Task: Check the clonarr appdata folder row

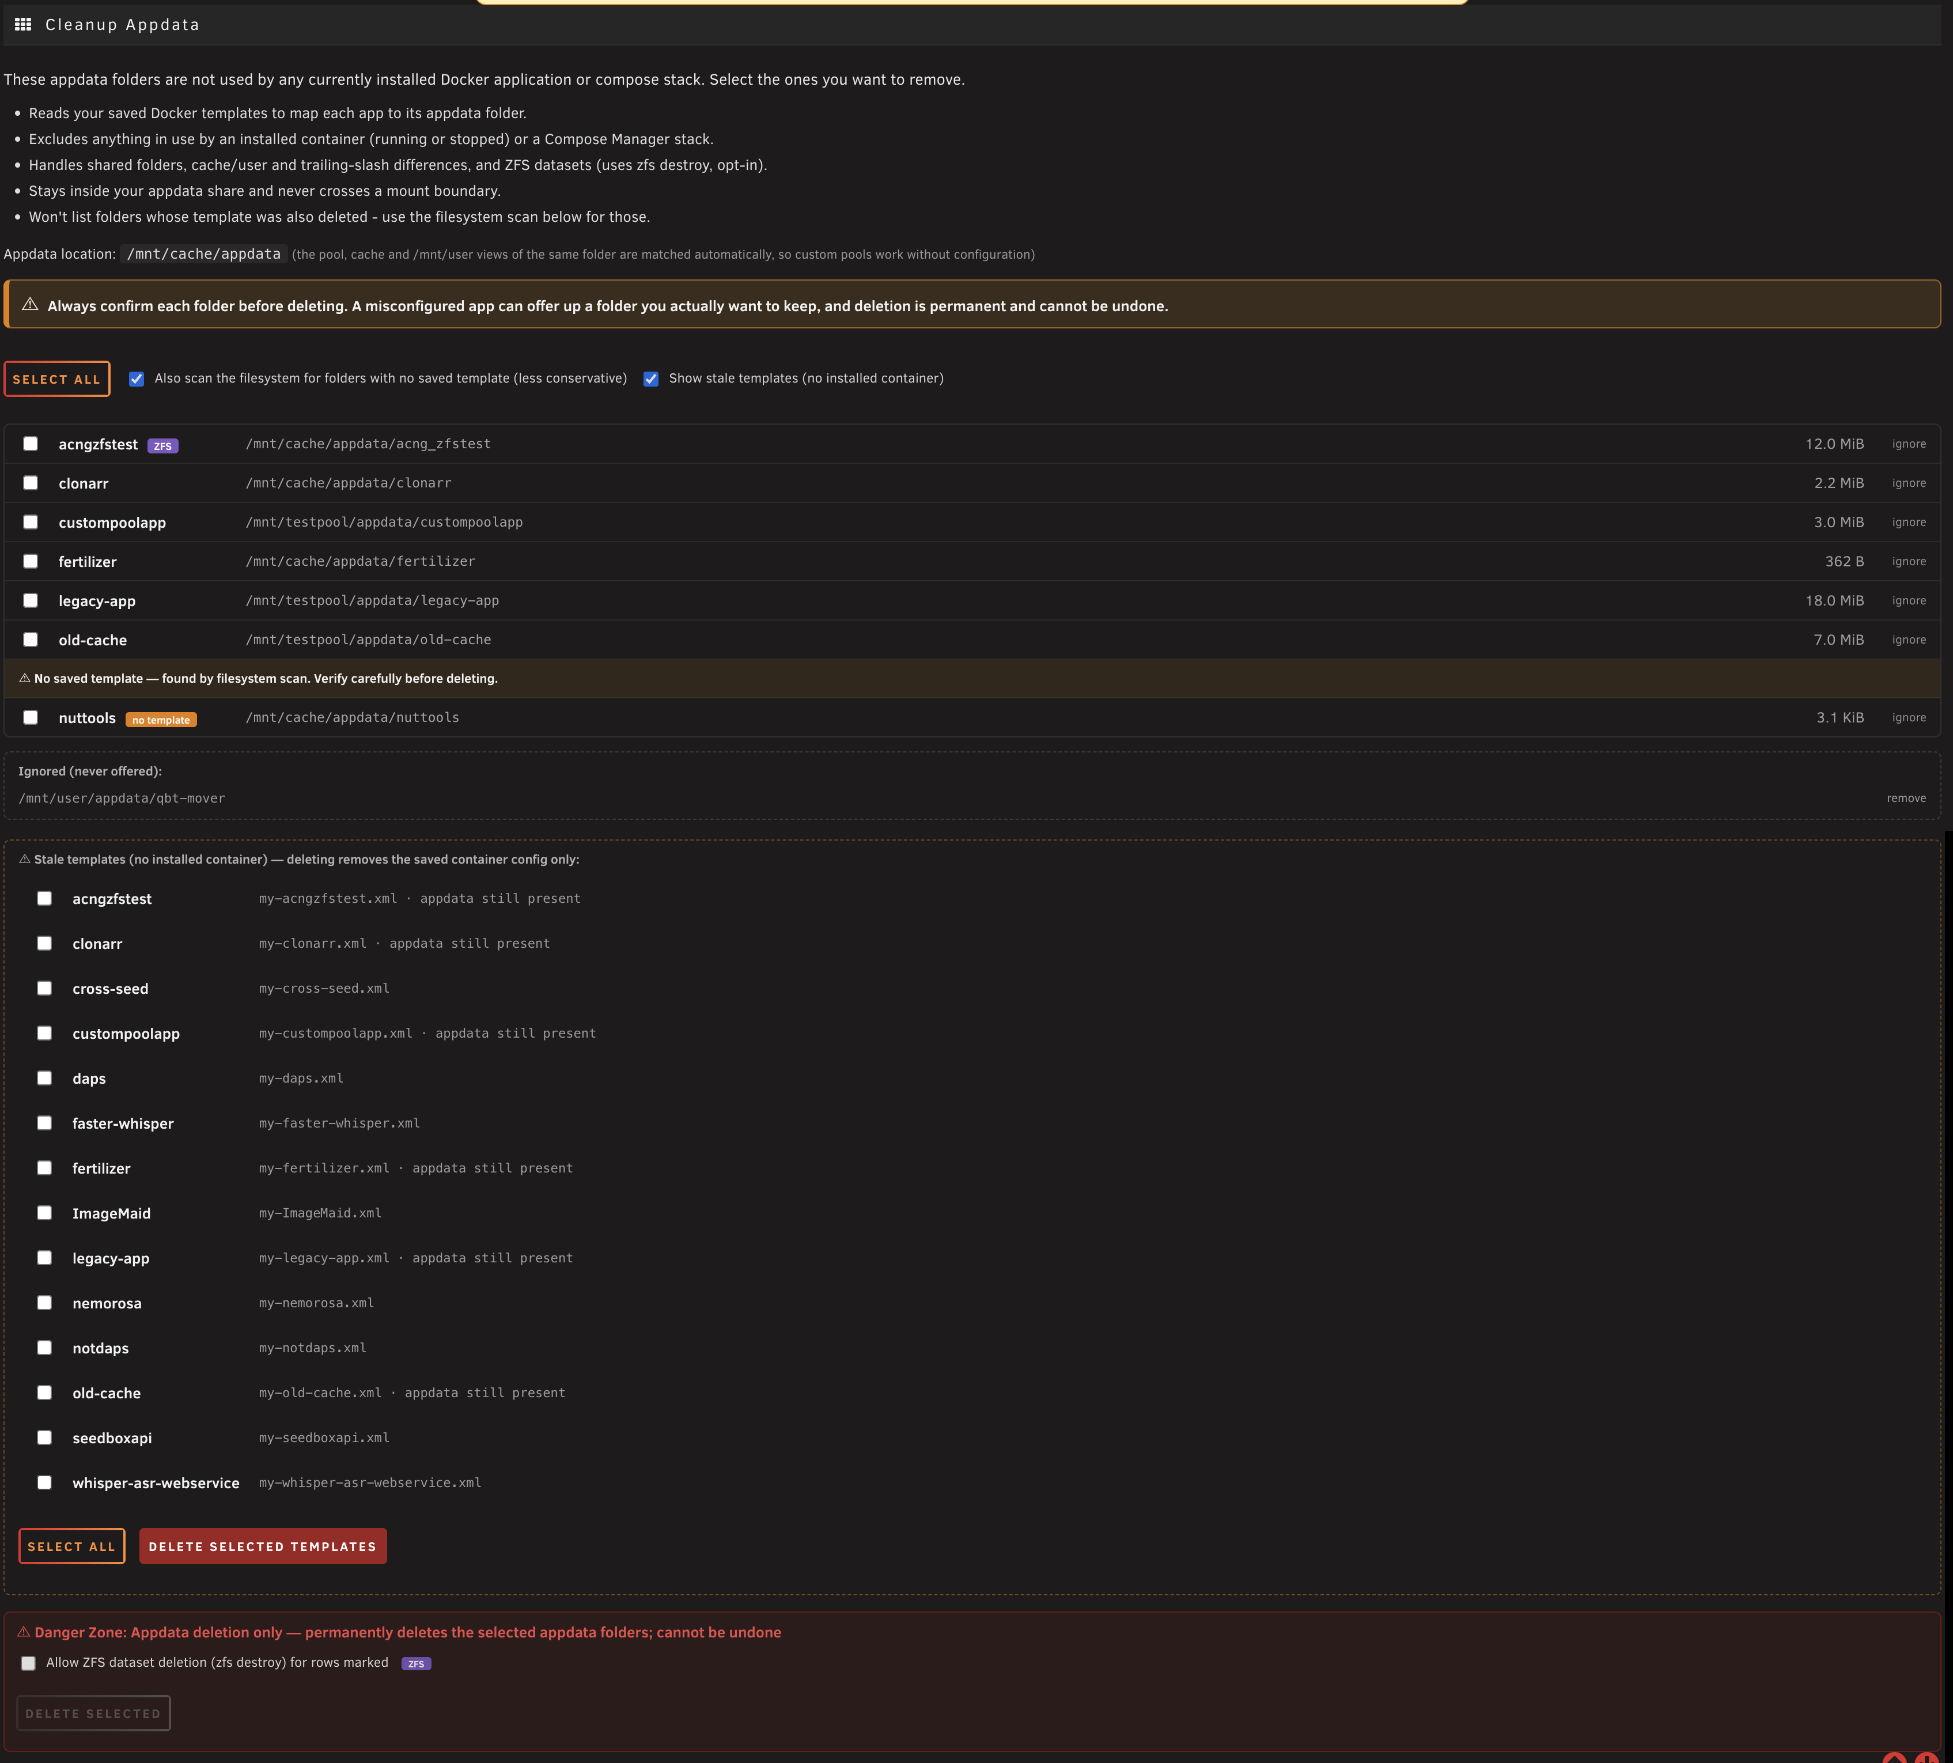Action: tap(31, 482)
